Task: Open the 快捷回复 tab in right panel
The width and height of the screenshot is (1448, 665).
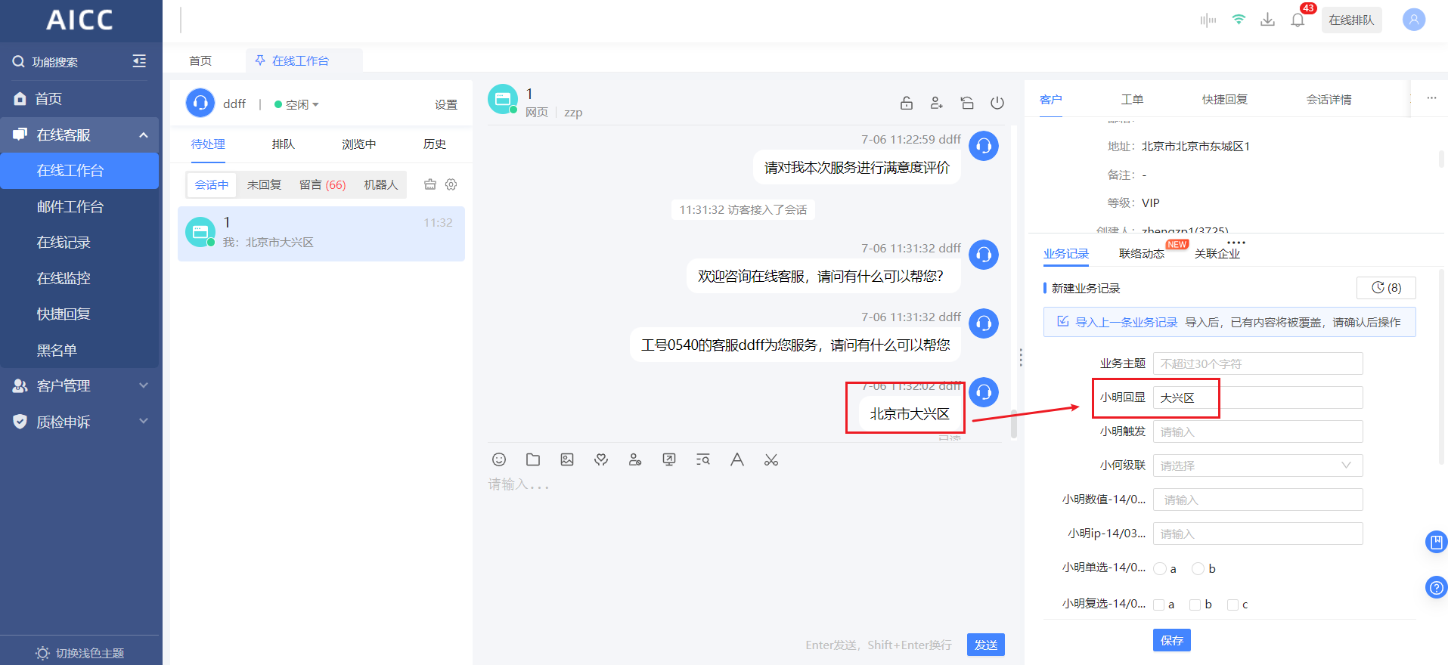Action: click(x=1225, y=100)
